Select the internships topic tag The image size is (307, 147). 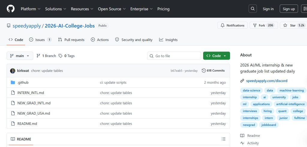tap(250, 118)
